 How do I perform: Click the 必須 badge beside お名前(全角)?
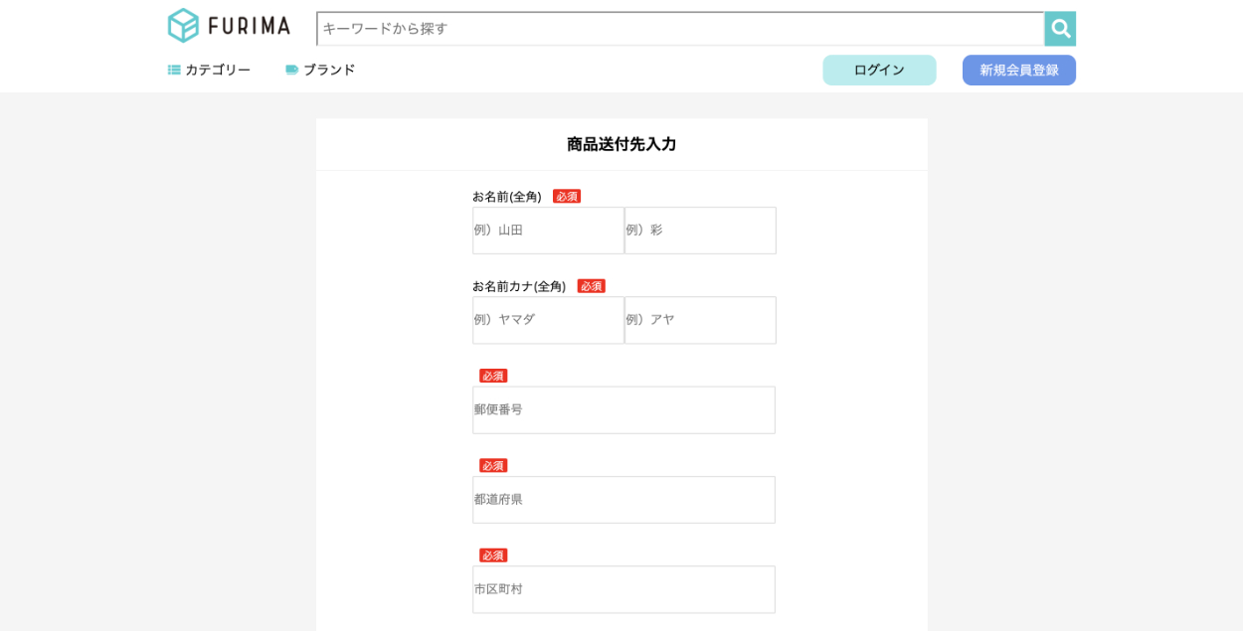coord(567,197)
